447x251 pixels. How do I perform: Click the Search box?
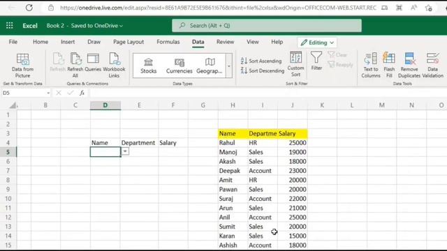click(x=267, y=26)
